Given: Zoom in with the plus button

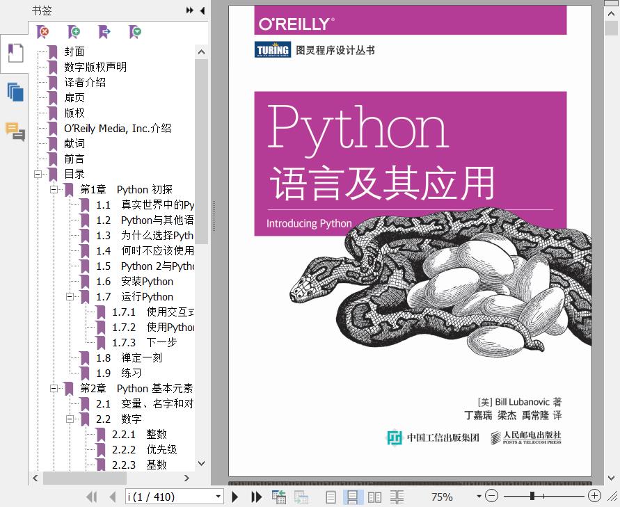Looking at the screenshot, I should click(x=595, y=496).
